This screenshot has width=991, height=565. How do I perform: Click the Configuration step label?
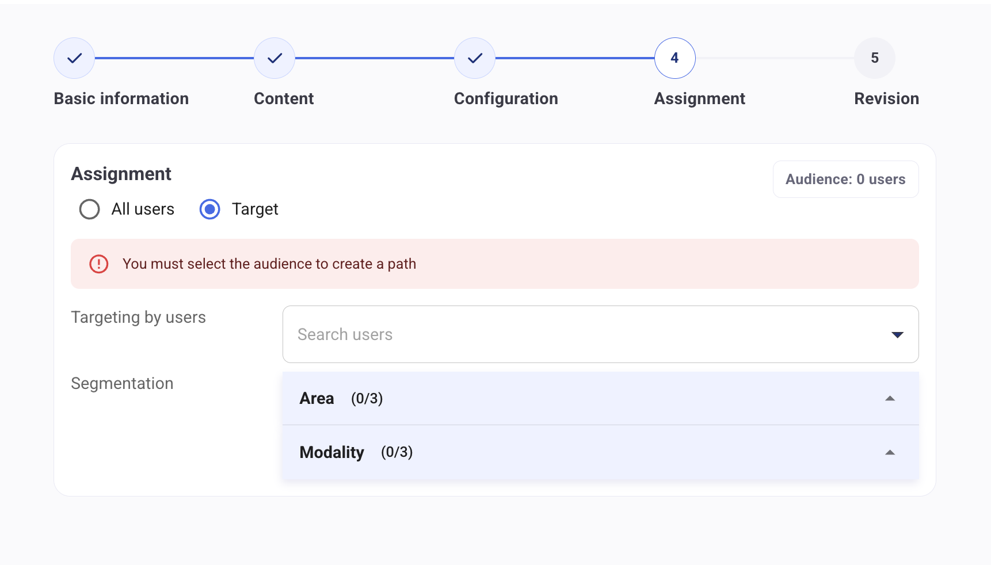pyautogui.click(x=506, y=99)
